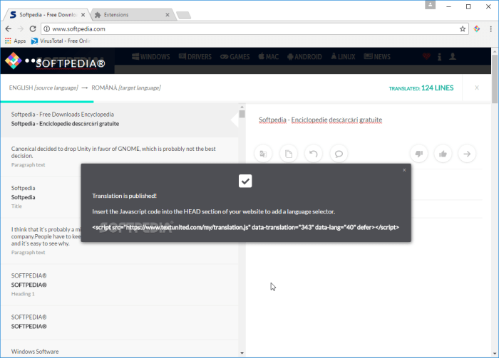This screenshot has width=499, height=358.
Task: Click the browser forward arrow
Action: [21, 29]
